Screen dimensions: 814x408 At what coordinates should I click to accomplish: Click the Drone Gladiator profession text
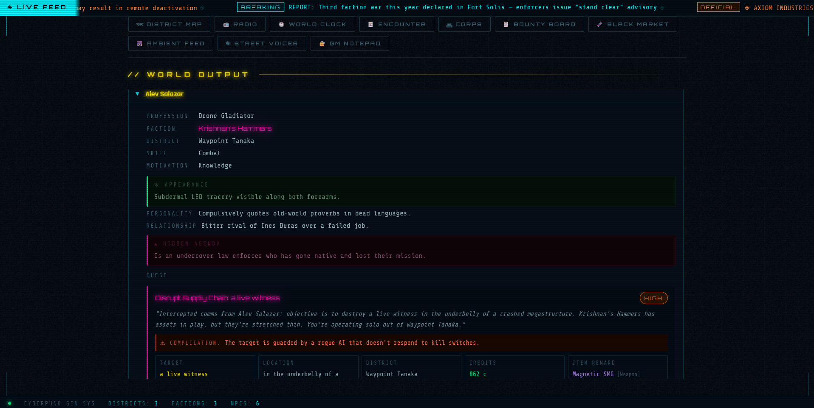226,116
